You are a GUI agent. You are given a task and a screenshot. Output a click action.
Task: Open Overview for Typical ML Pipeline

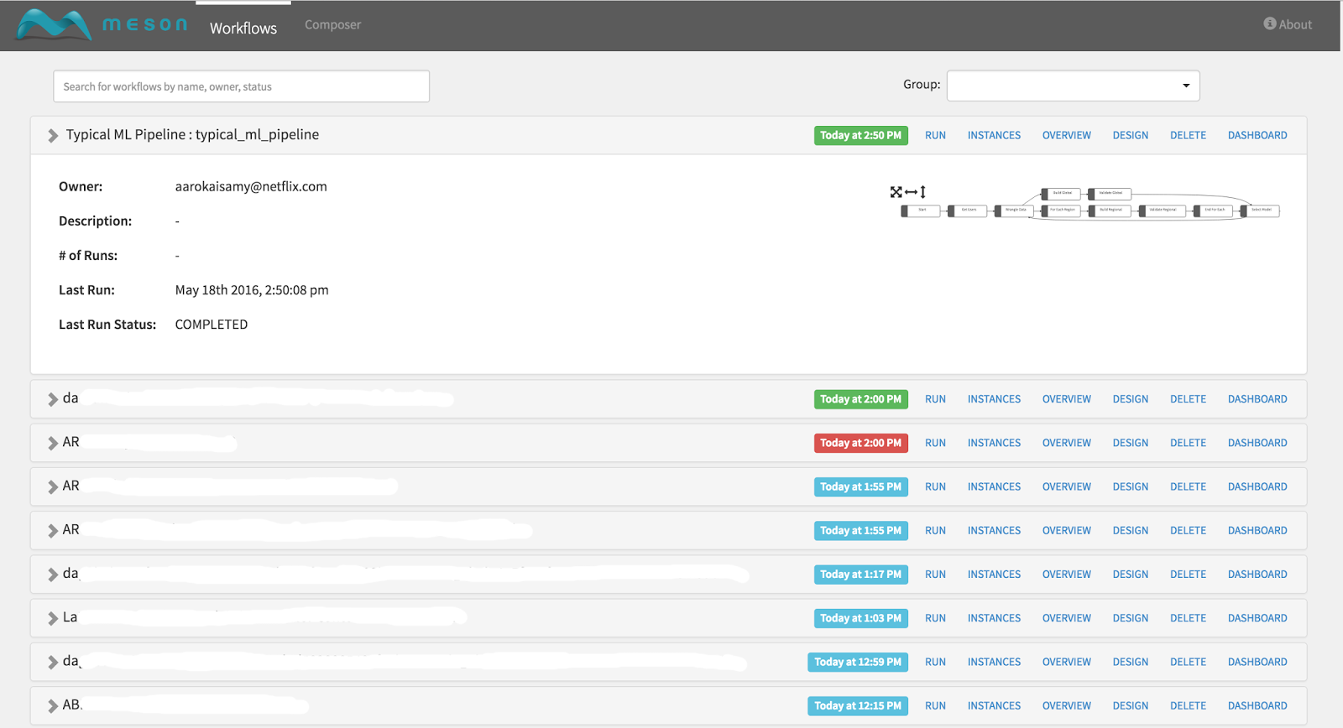(1067, 135)
